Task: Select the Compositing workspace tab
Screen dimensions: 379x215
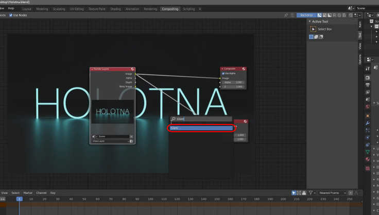Action: (170, 9)
